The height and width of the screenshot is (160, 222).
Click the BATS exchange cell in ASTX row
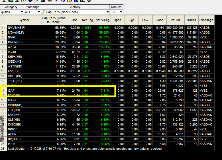tap(206, 66)
